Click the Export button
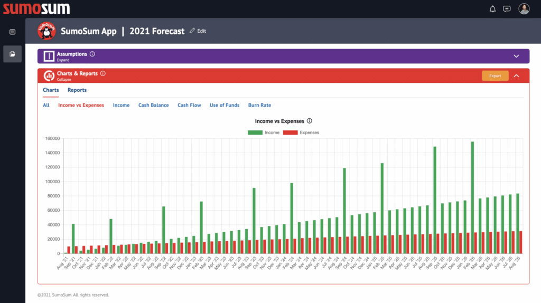Image resolution: width=541 pixels, height=303 pixels. tap(495, 75)
